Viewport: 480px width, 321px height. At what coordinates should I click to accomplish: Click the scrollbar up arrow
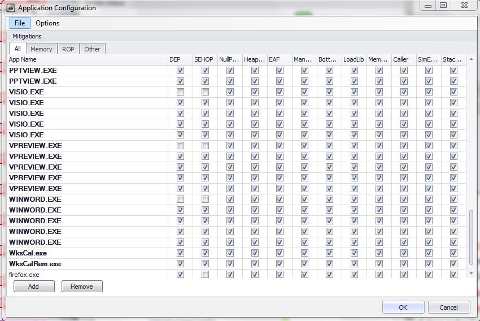tap(471, 59)
